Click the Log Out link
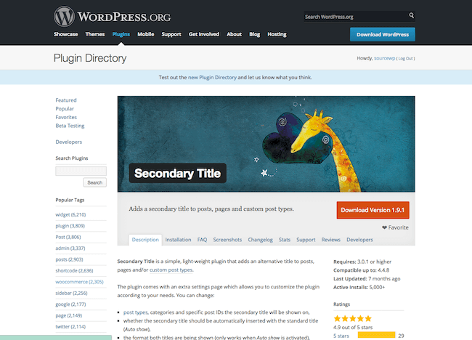 coord(405,58)
